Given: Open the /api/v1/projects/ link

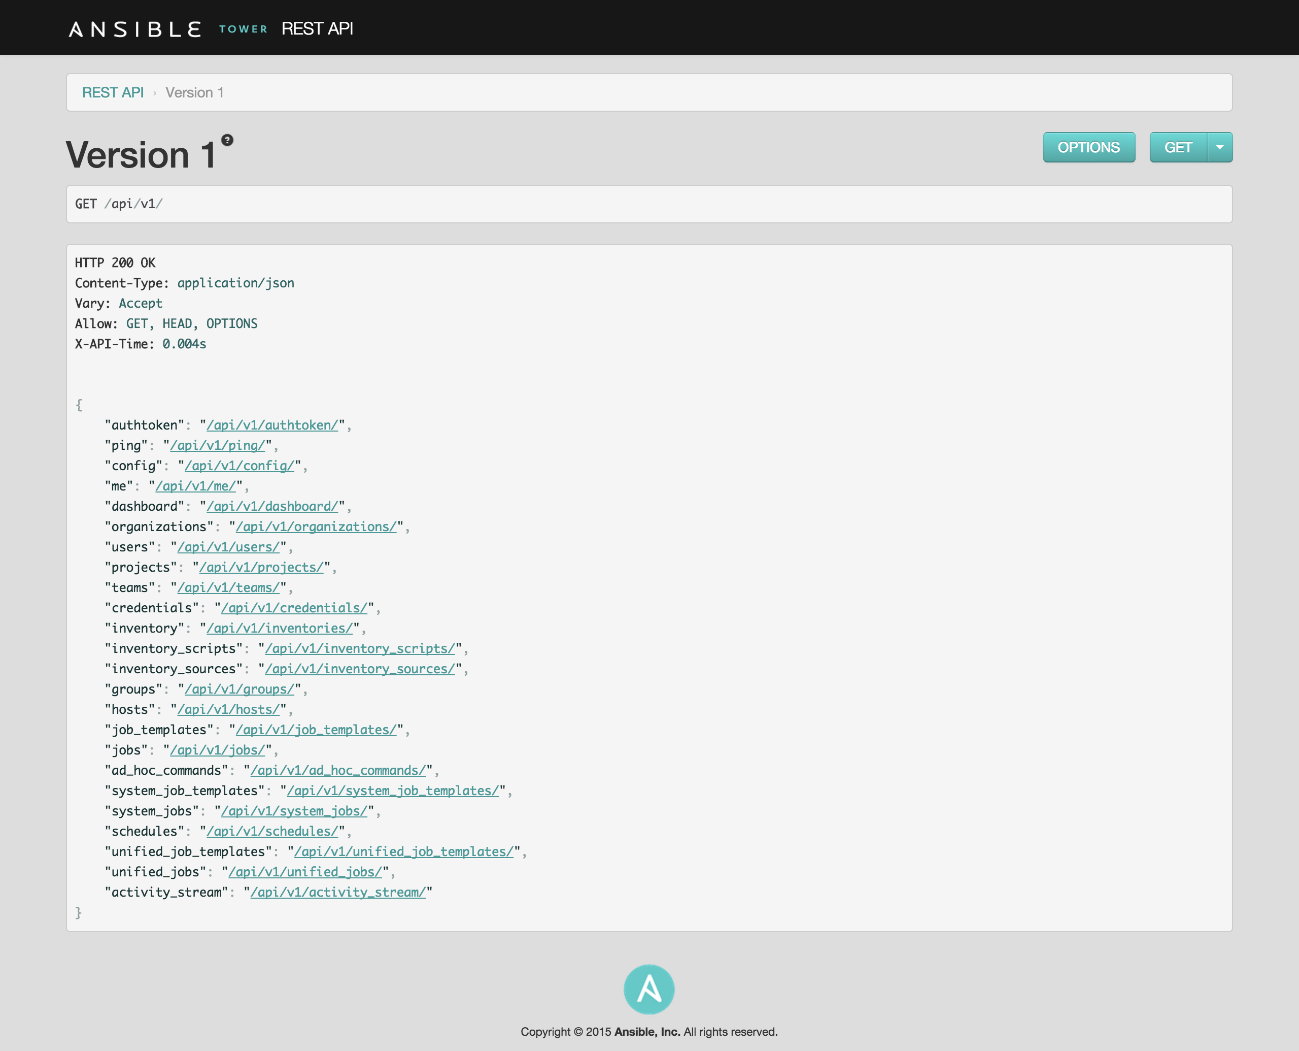Looking at the screenshot, I should (x=261, y=567).
